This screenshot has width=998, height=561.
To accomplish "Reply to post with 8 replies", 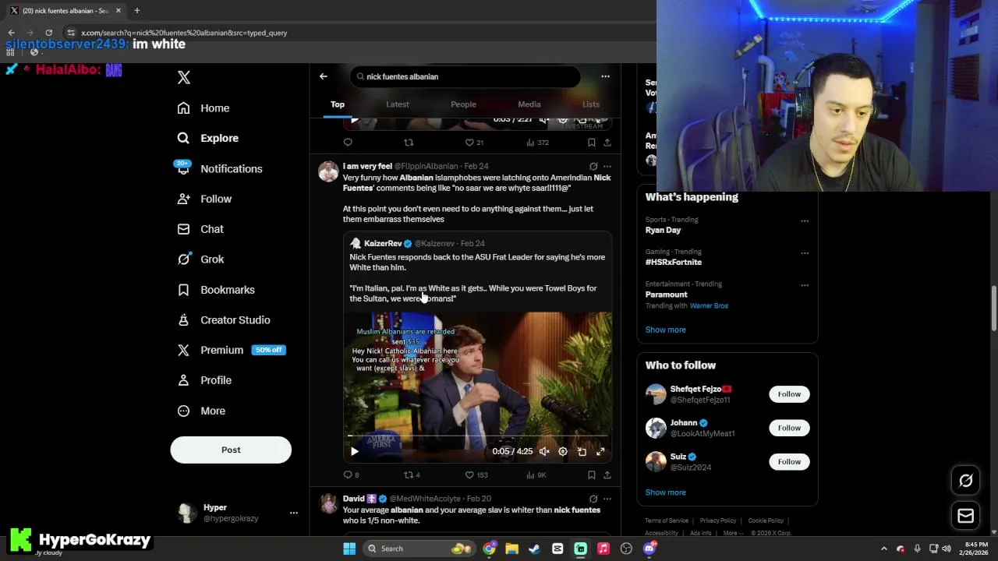I will tap(351, 475).
